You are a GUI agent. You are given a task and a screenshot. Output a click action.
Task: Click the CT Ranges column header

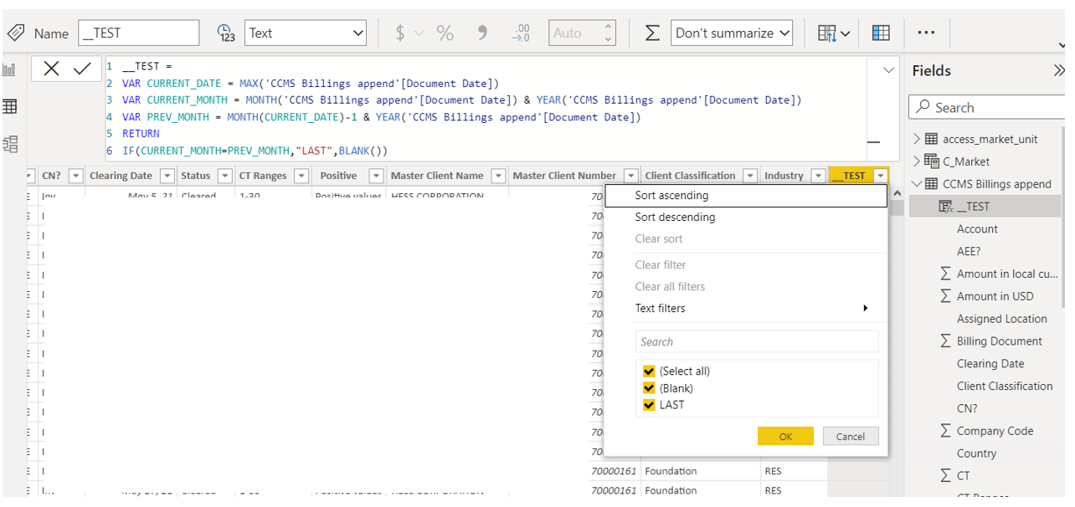263,176
